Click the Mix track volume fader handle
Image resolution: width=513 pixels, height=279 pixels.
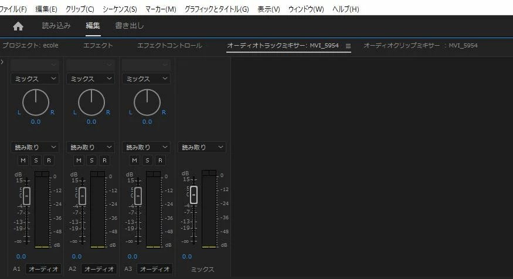pos(193,195)
